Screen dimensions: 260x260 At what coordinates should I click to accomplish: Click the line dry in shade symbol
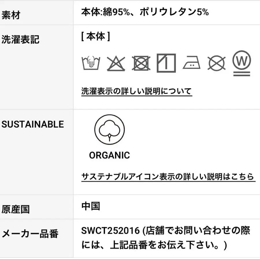click(x=166, y=63)
